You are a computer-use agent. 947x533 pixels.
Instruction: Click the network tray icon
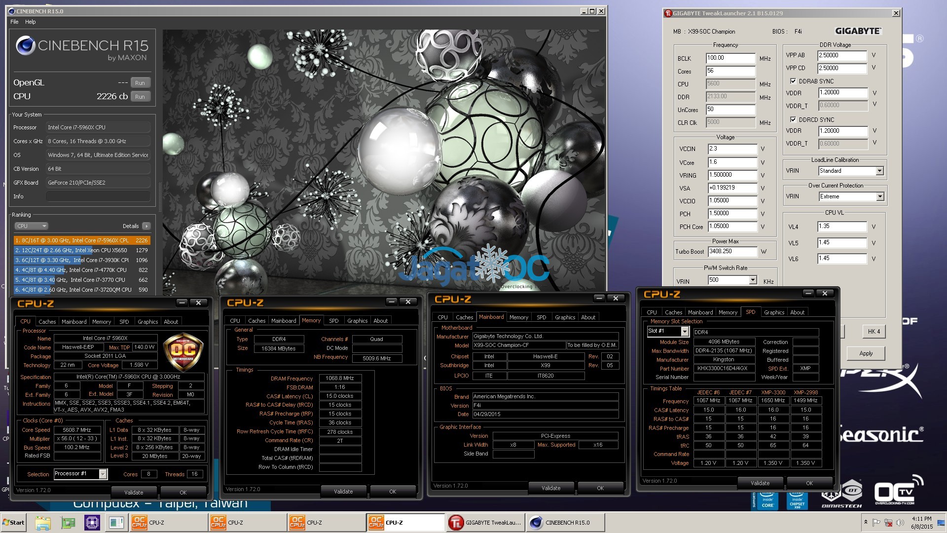[888, 522]
